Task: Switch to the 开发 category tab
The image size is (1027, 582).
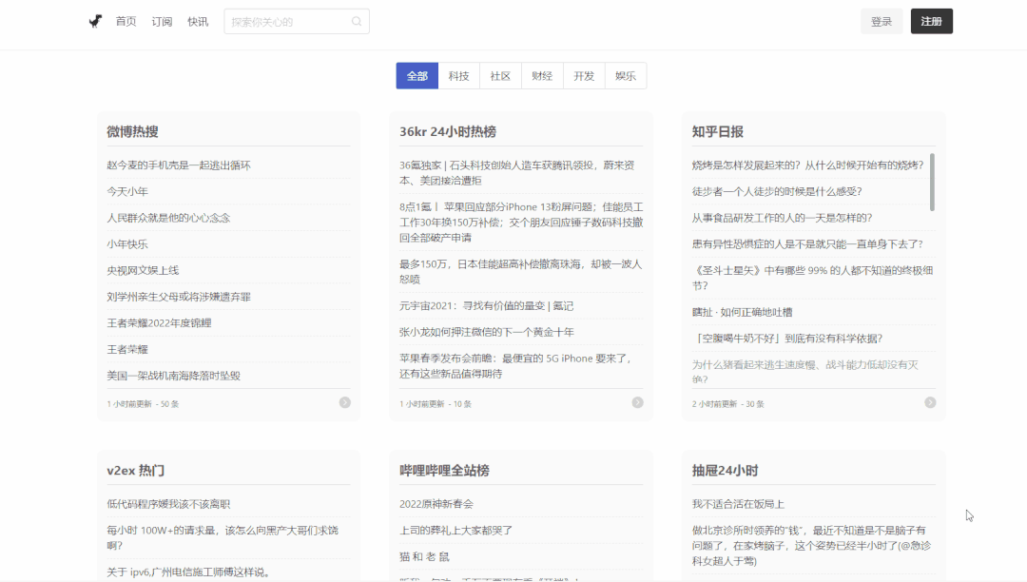Action: 584,76
